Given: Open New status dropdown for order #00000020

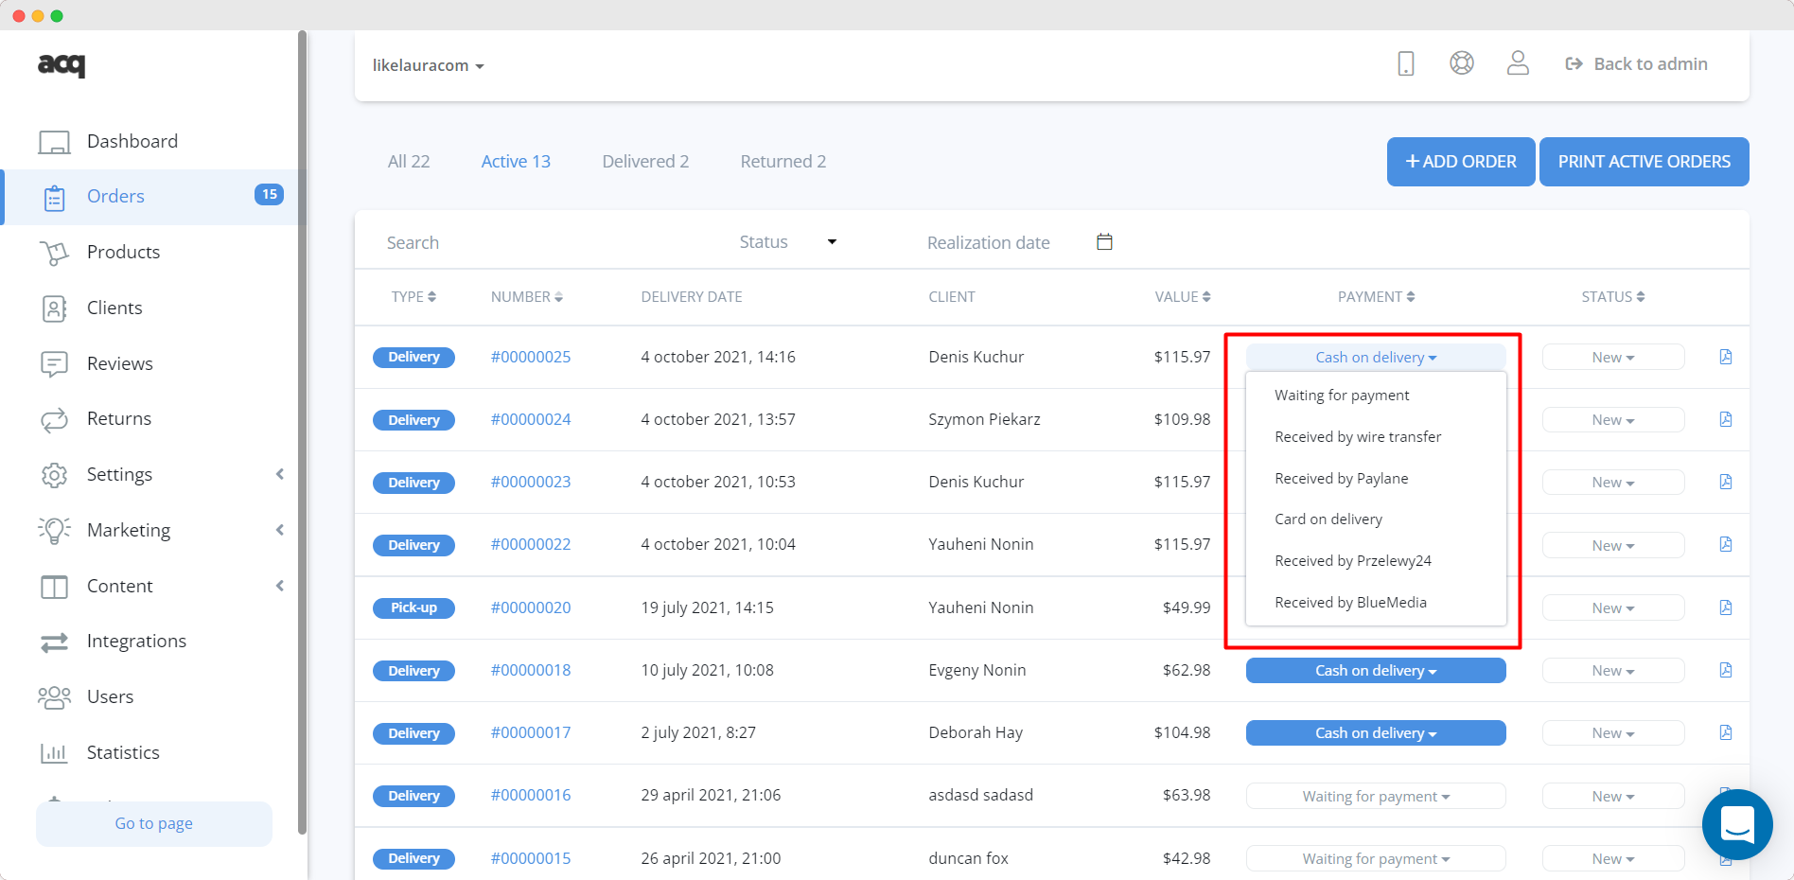Looking at the screenshot, I should click(x=1613, y=607).
